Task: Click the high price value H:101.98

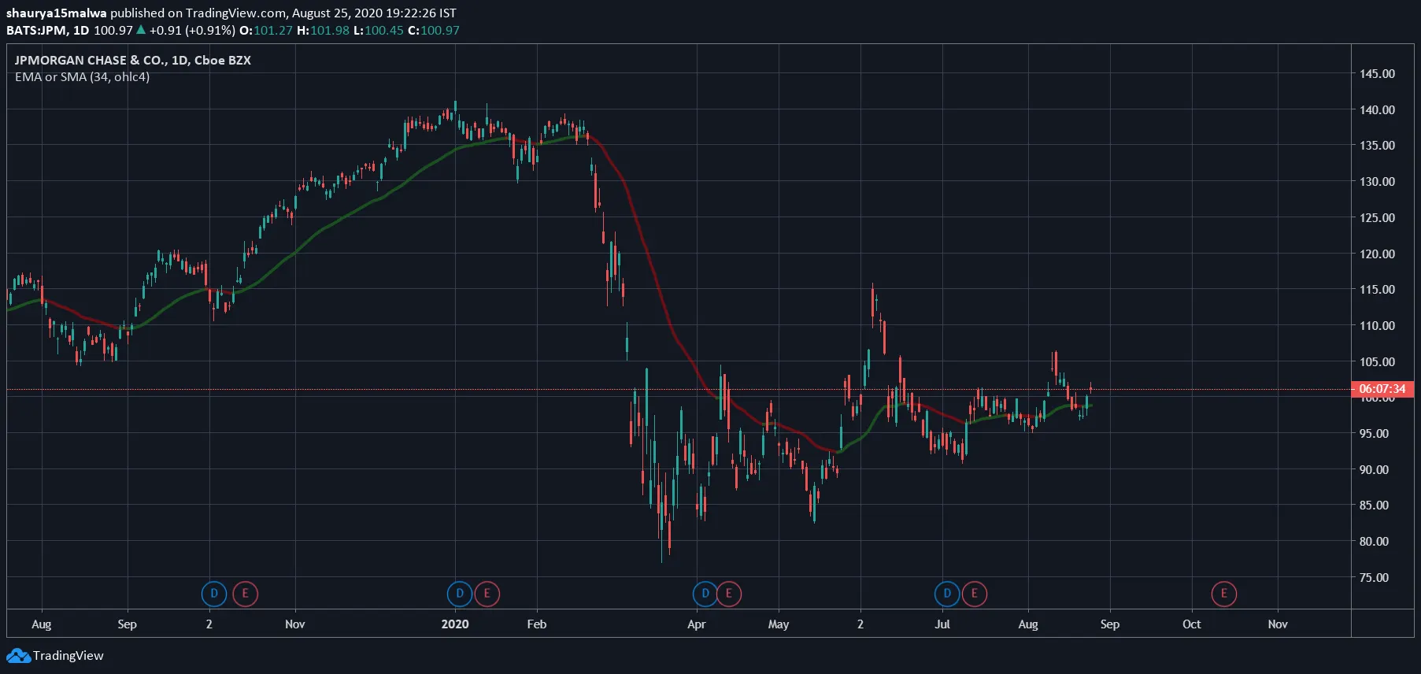Action: 323,30
